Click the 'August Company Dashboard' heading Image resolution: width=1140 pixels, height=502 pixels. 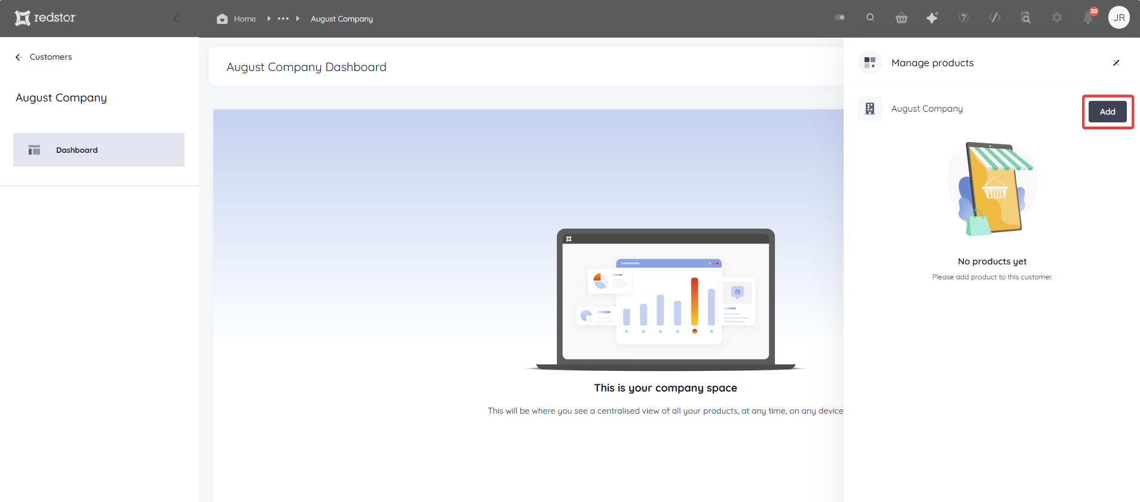click(x=307, y=67)
